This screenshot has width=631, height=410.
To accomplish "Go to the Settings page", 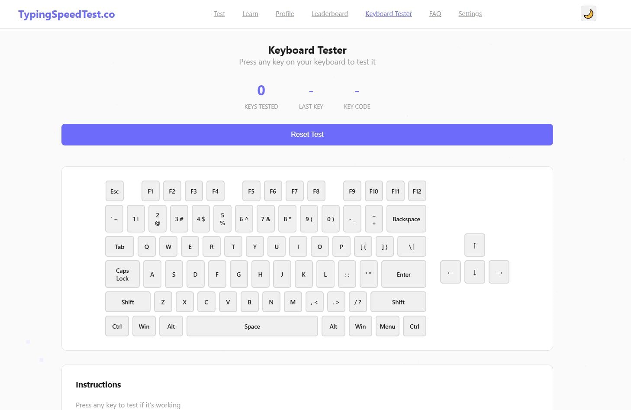I will (x=470, y=13).
